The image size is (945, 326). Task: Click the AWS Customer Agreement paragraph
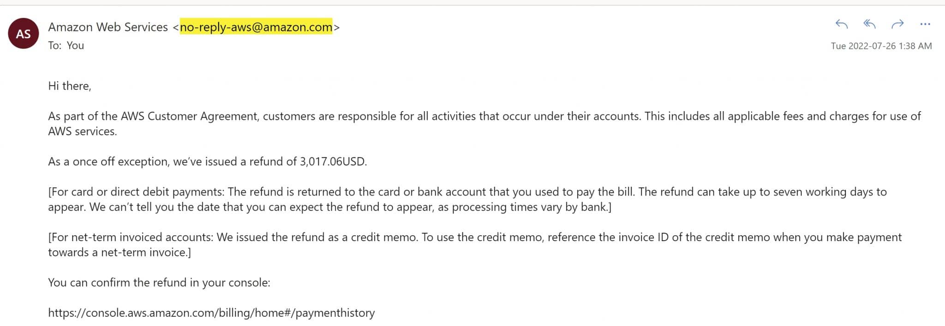[x=484, y=124]
